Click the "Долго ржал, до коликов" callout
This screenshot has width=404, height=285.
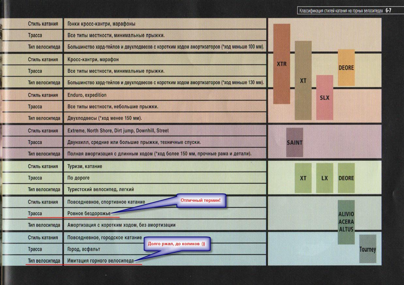(x=177, y=244)
